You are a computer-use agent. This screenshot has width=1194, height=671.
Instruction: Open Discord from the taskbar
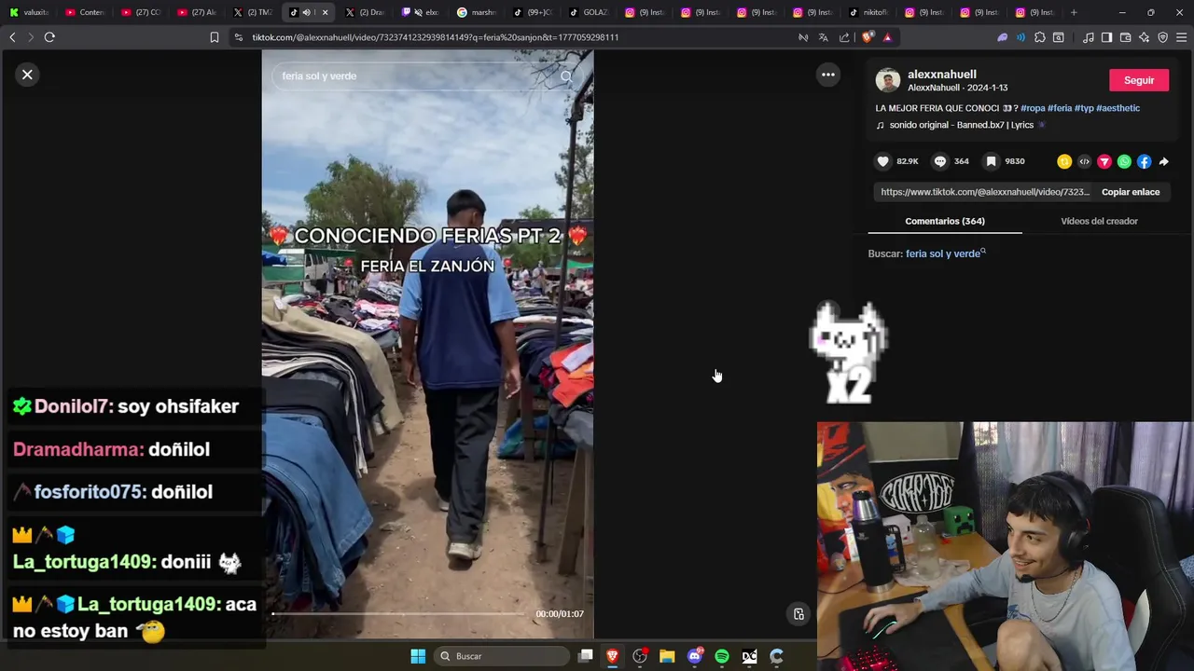[x=695, y=656]
